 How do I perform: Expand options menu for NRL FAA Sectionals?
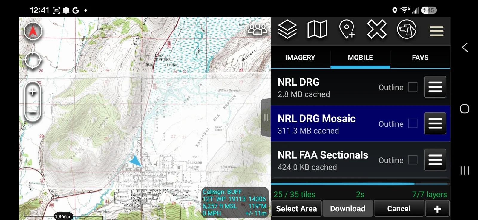[435, 160]
